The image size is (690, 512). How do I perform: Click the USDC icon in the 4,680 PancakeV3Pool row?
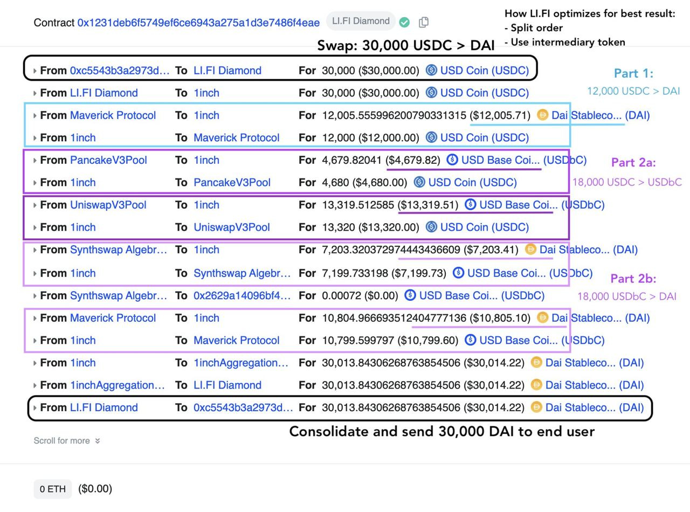point(419,182)
